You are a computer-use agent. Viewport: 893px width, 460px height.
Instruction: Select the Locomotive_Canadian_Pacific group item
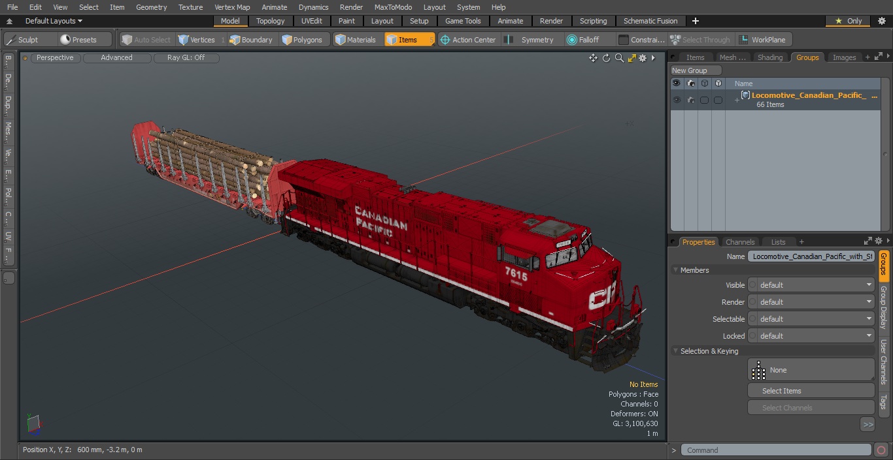(x=809, y=95)
